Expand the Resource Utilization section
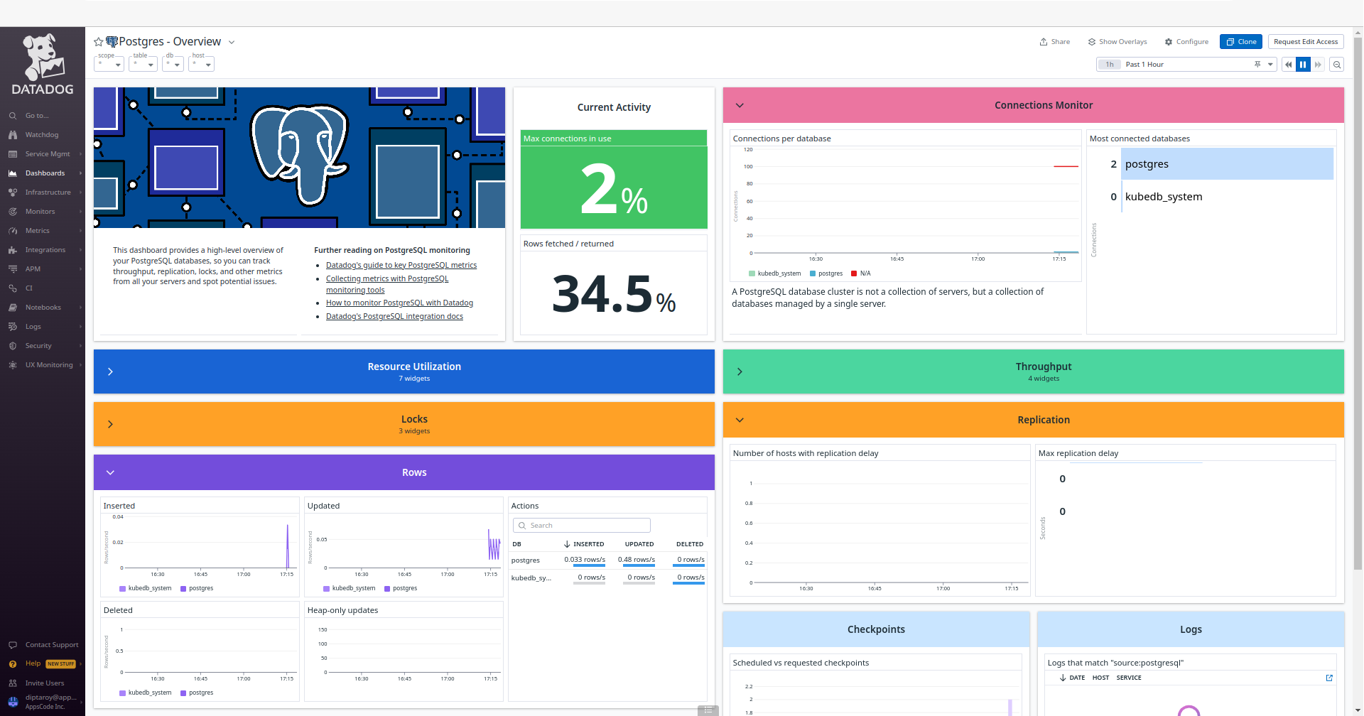The height and width of the screenshot is (716, 1364). coord(110,371)
